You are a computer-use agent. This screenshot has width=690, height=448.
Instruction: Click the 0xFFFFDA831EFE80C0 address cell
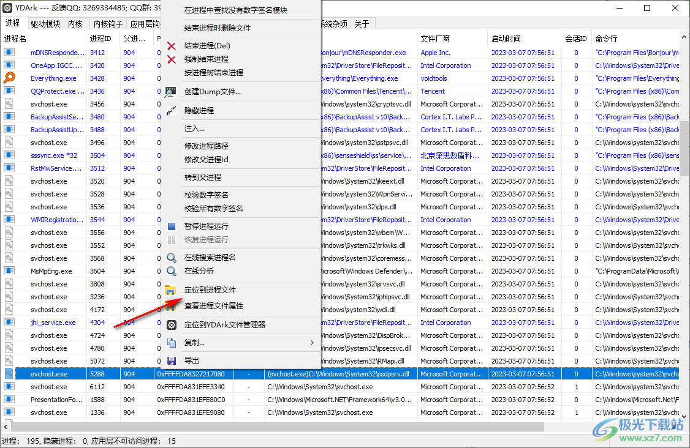(191, 400)
